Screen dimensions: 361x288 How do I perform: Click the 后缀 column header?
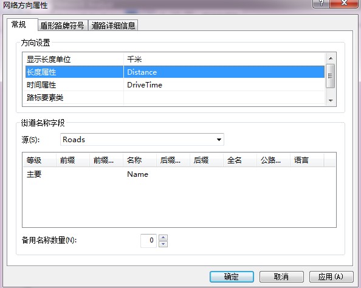click(207, 160)
